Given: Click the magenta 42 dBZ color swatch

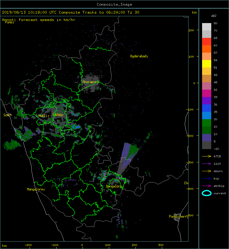Looking at the screenshot, I should click(207, 93).
